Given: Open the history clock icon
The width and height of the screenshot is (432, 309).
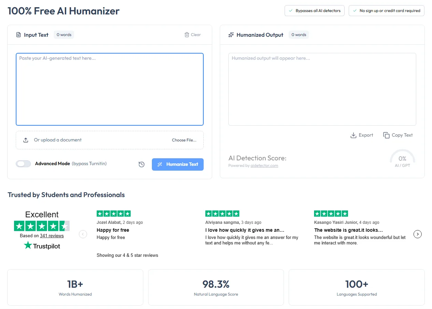Looking at the screenshot, I should coord(142,164).
